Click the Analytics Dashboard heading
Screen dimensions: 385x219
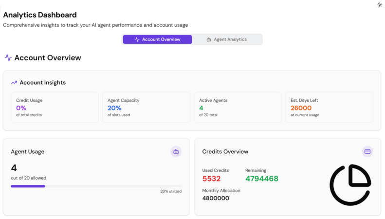pos(40,15)
